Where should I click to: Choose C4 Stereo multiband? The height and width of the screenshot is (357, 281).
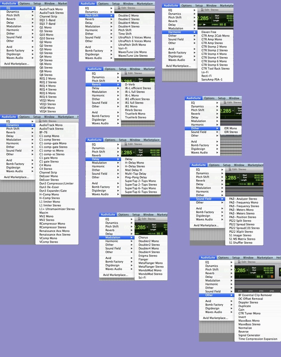(x=46, y=169)
